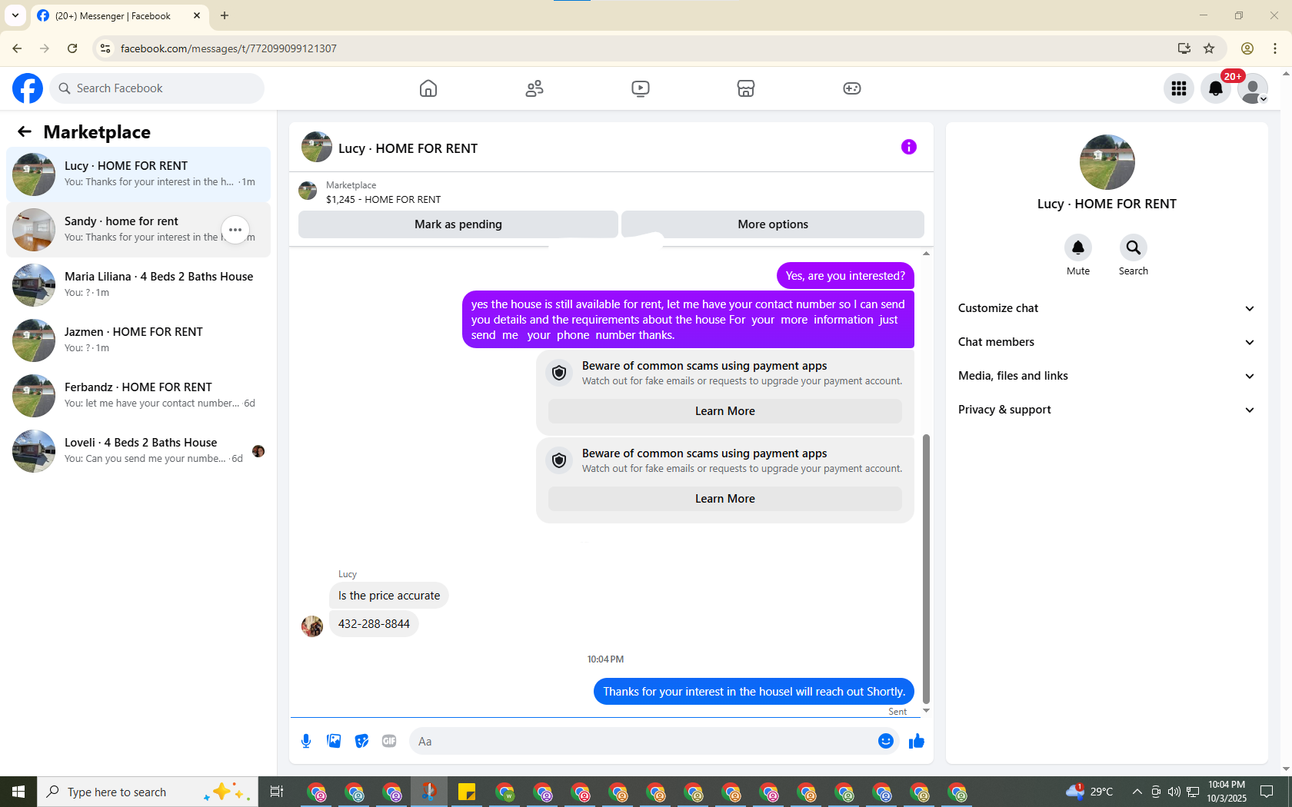Open the browser three-dot menu

tap(1275, 48)
